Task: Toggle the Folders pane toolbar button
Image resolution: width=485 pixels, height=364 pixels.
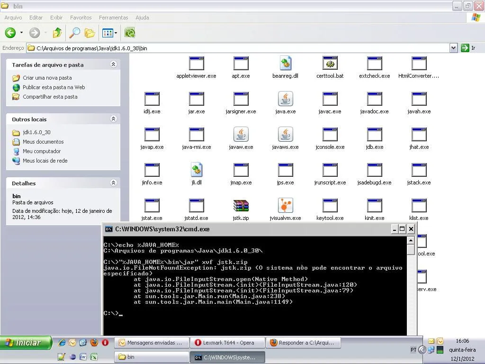Action: (90, 33)
